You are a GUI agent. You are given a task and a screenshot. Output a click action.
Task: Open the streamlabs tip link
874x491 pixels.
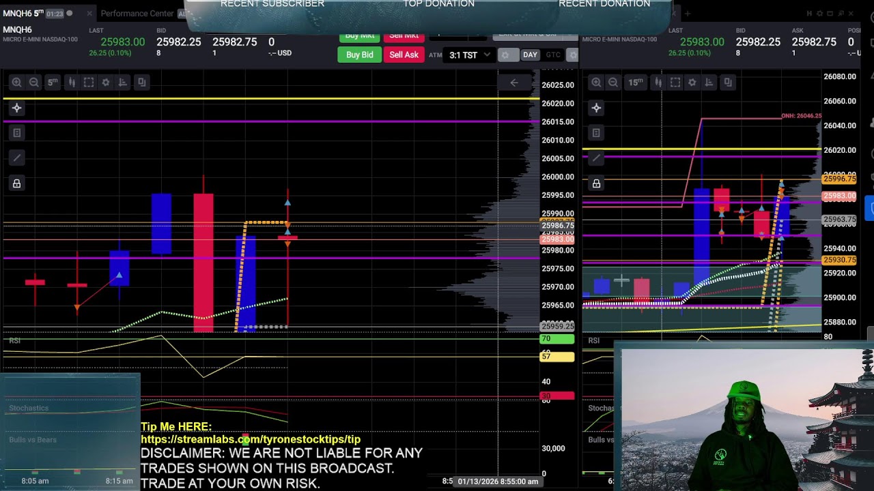[x=251, y=440]
